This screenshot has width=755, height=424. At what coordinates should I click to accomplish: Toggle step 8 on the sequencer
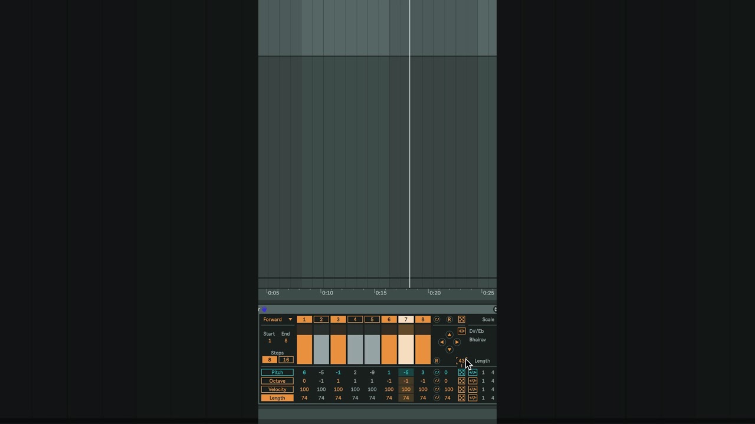(422, 319)
